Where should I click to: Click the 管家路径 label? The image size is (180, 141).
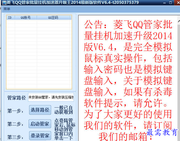[17, 98]
